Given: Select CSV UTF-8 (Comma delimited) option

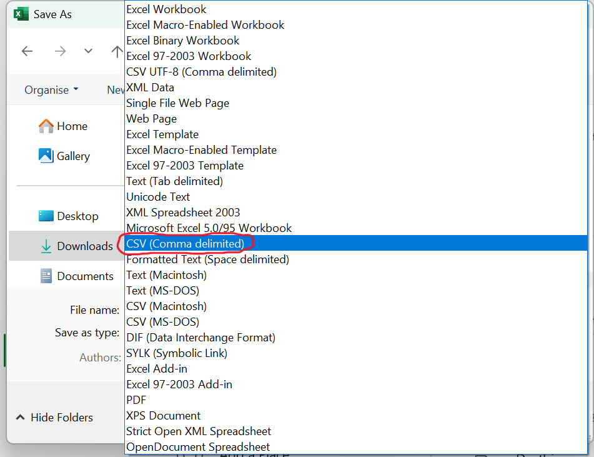Looking at the screenshot, I should pyautogui.click(x=201, y=72).
